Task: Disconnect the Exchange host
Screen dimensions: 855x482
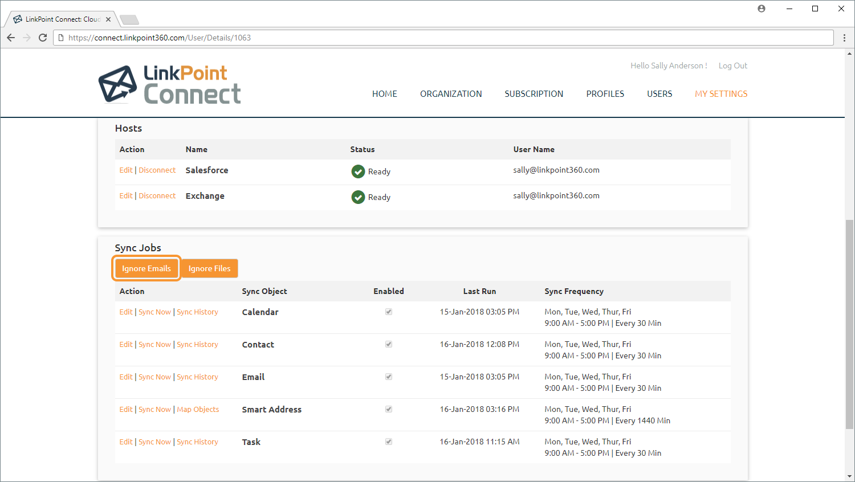Action: tap(157, 195)
